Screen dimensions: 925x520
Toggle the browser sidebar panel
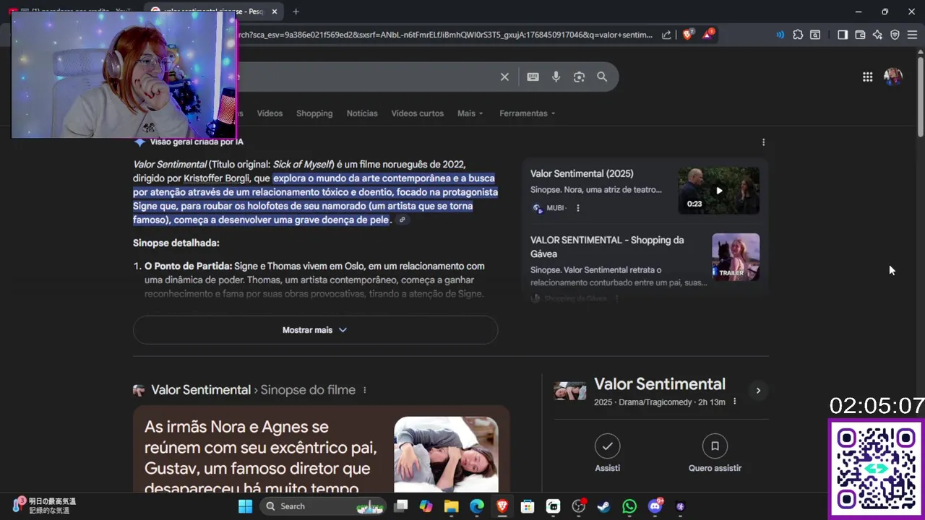pos(843,35)
